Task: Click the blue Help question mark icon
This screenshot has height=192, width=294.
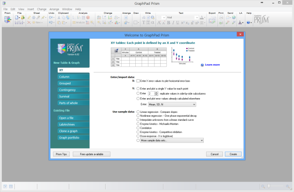Action: (x=248, y=23)
